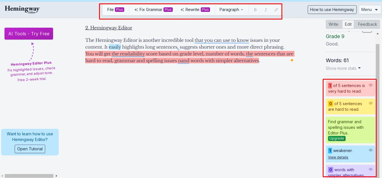The height and width of the screenshot is (178, 382).
Task: Click How to use Hemingway button
Action: tap(332, 10)
